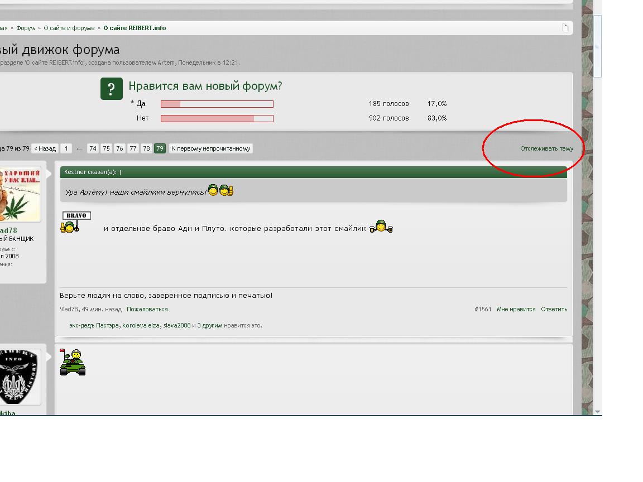Click the 'Отслеживать тему' link
The image size is (643, 482).
point(546,148)
